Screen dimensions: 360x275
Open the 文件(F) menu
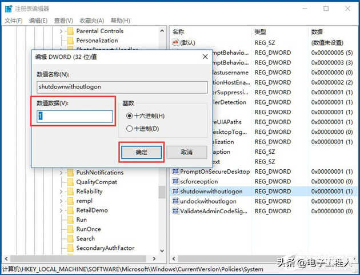point(14,21)
